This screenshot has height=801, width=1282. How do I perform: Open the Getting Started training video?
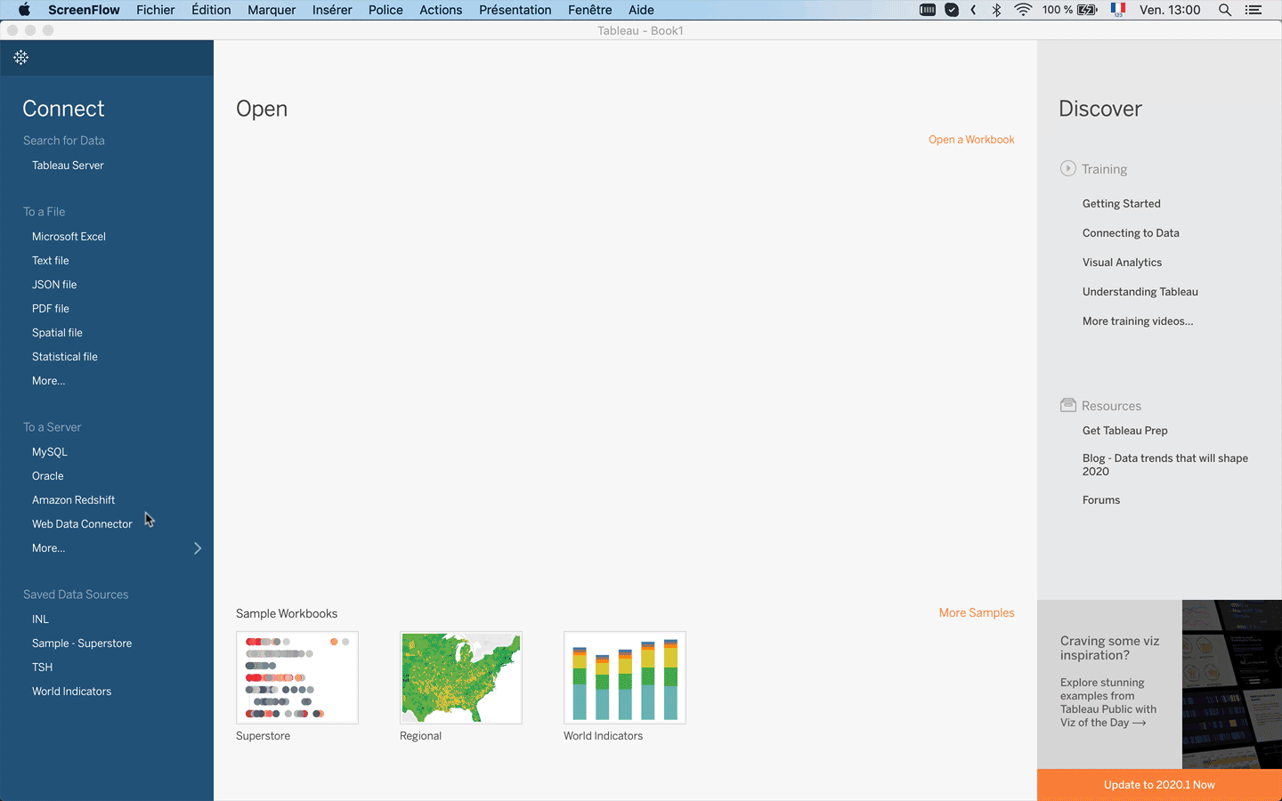[1122, 204]
